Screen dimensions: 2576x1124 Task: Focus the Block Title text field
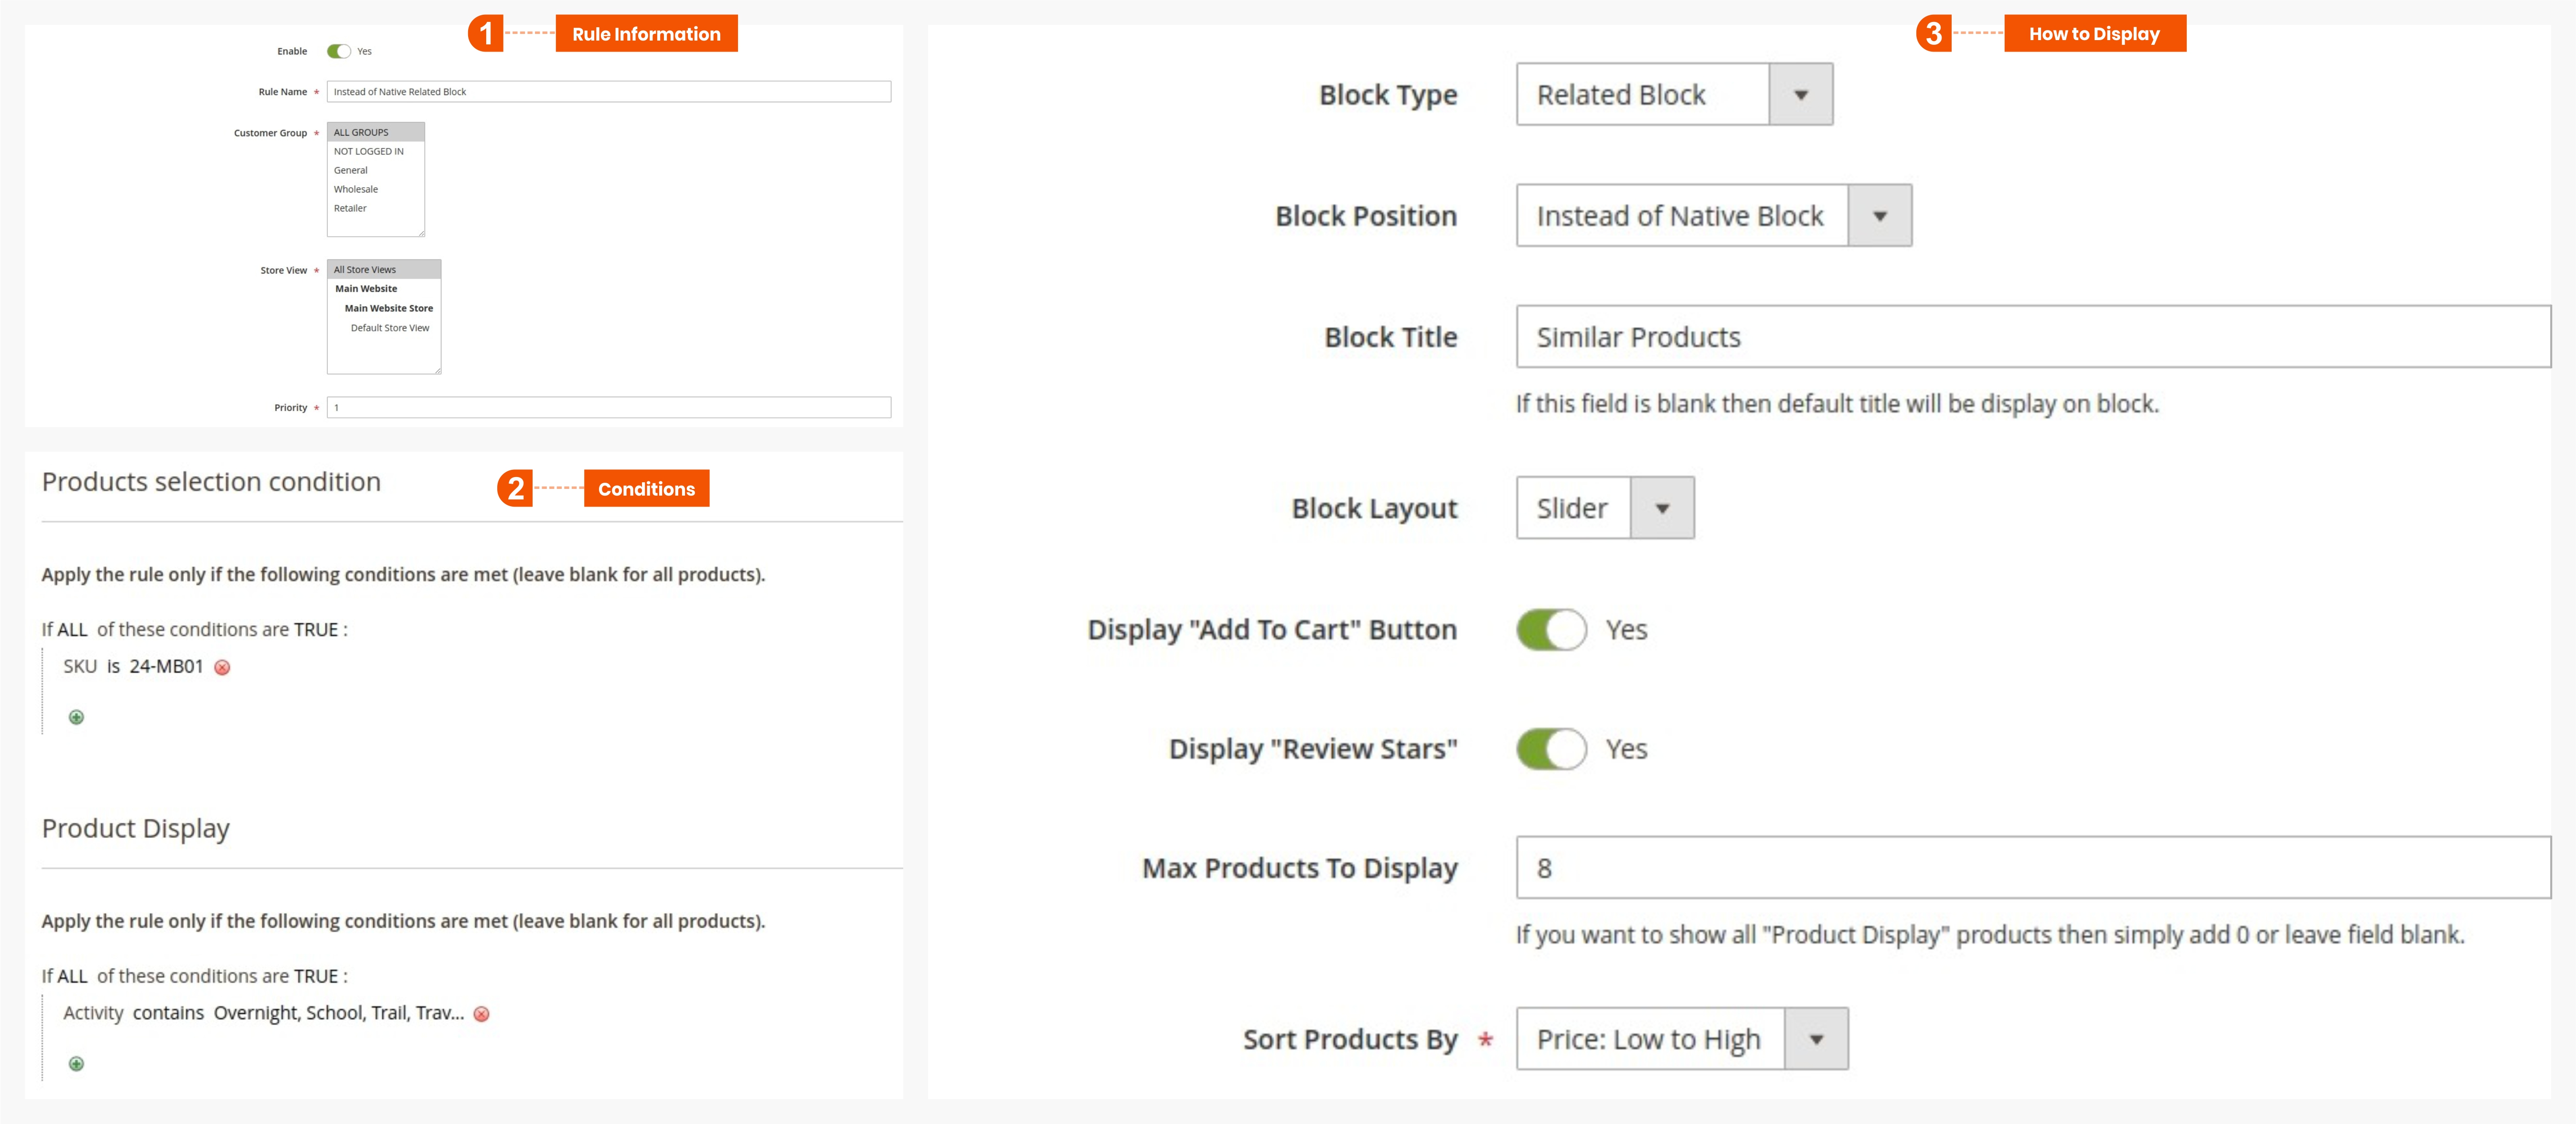point(2032,337)
